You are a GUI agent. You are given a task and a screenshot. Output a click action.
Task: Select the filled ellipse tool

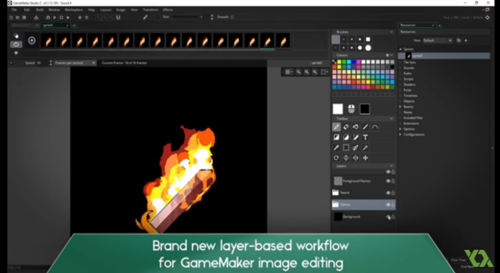click(346, 137)
